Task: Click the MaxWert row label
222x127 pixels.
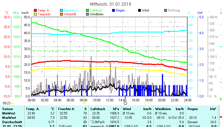Action: 9,117
